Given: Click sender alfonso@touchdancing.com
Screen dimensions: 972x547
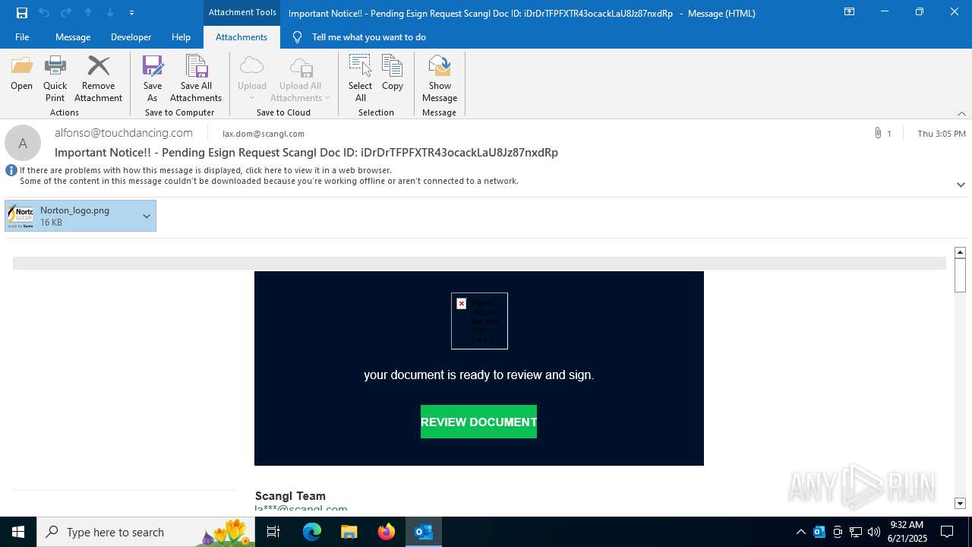Looking at the screenshot, I should click(124, 133).
